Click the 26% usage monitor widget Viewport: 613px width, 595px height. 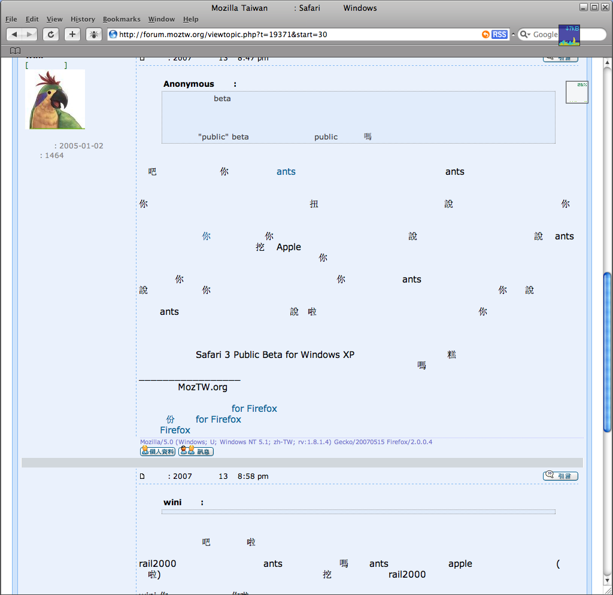coord(576,92)
